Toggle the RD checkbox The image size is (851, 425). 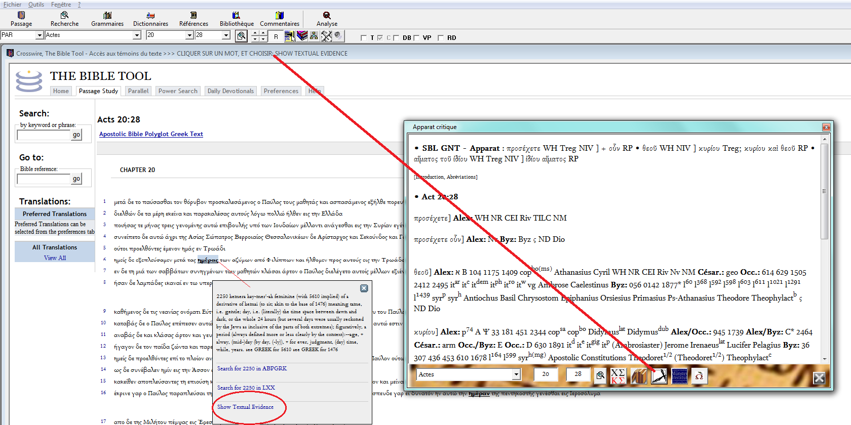441,38
